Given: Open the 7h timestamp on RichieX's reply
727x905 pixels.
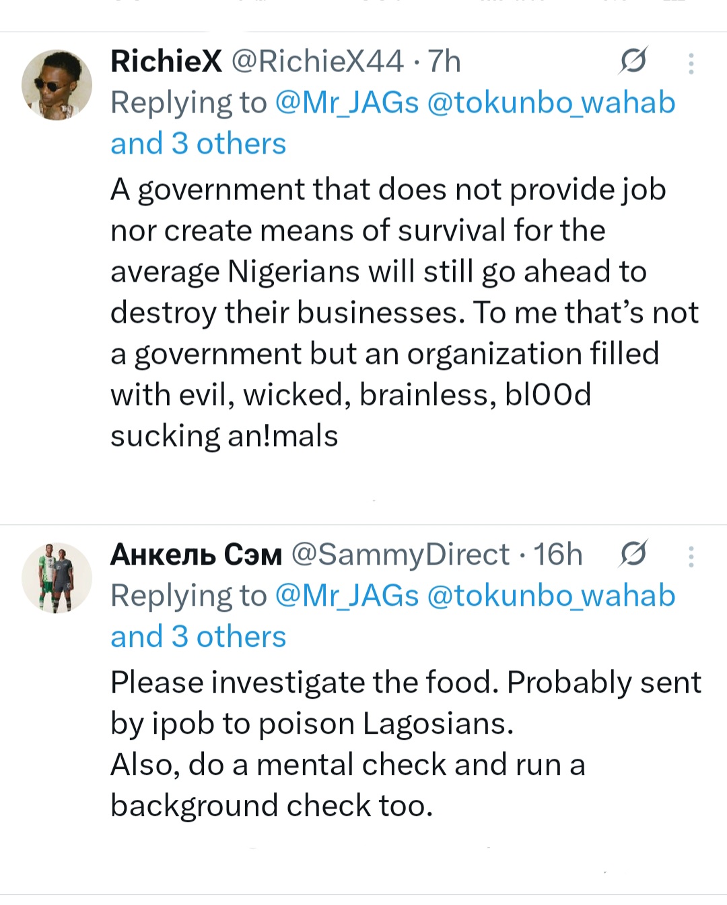Looking at the screenshot, I should click(445, 62).
